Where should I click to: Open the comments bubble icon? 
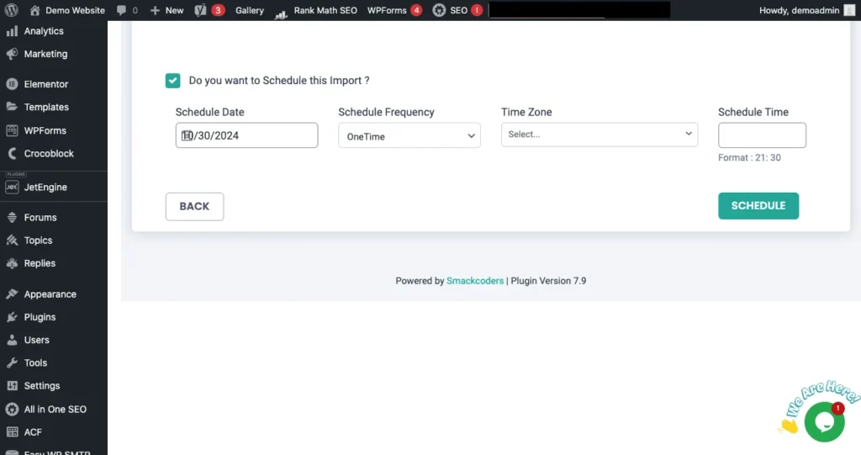[x=122, y=10]
